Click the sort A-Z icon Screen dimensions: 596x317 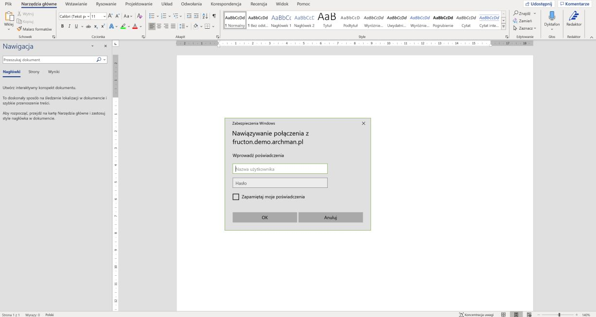coord(205,16)
